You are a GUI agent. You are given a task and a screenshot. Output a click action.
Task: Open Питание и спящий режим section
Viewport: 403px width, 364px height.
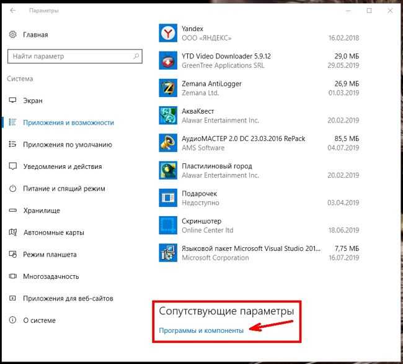pos(64,188)
